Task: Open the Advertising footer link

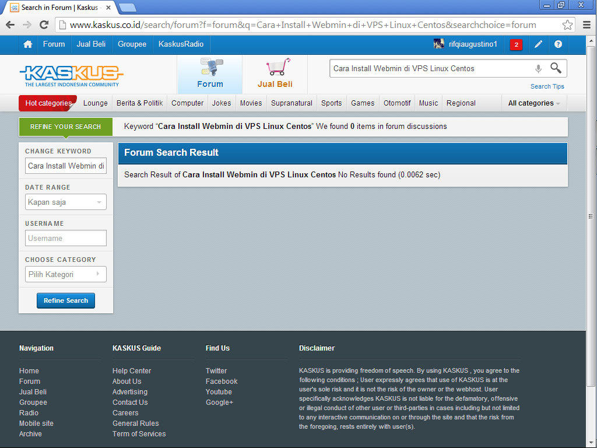Action: pyautogui.click(x=130, y=391)
